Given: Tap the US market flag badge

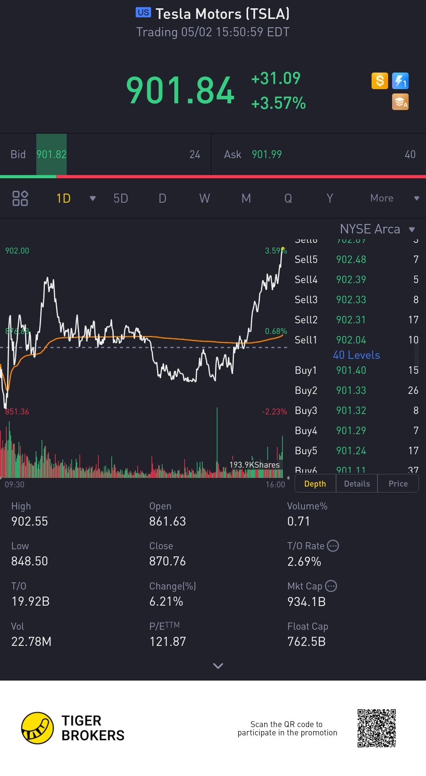Looking at the screenshot, I should [144, 13].
